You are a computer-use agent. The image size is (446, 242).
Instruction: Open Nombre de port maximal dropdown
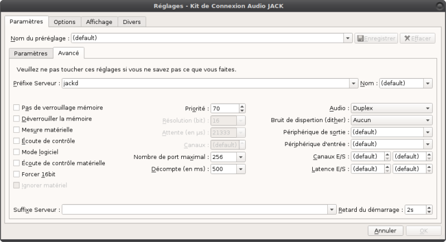(241, 157)
